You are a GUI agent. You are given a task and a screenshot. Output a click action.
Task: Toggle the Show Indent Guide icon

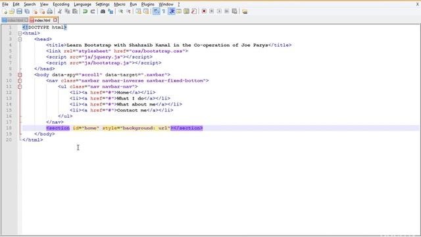pos(171,11)
